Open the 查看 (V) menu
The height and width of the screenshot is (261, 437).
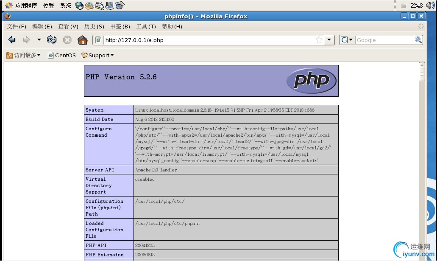point(68,26)
